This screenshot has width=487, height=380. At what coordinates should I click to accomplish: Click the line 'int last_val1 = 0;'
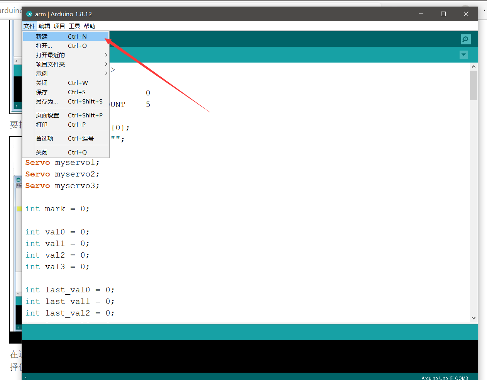(x=70, y=302)
